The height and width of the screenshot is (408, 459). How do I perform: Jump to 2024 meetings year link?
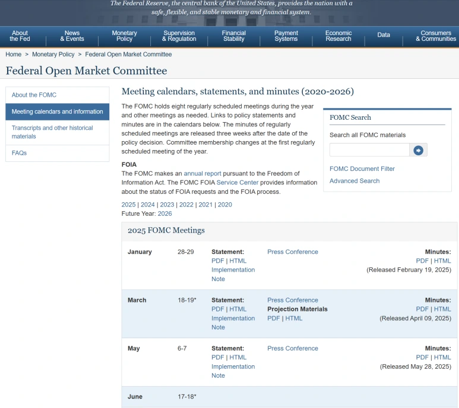click(x=147, y=205)
